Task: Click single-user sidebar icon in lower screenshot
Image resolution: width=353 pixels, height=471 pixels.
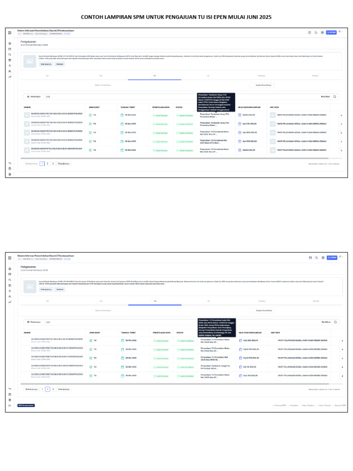Action: click(x=10, y=291)
